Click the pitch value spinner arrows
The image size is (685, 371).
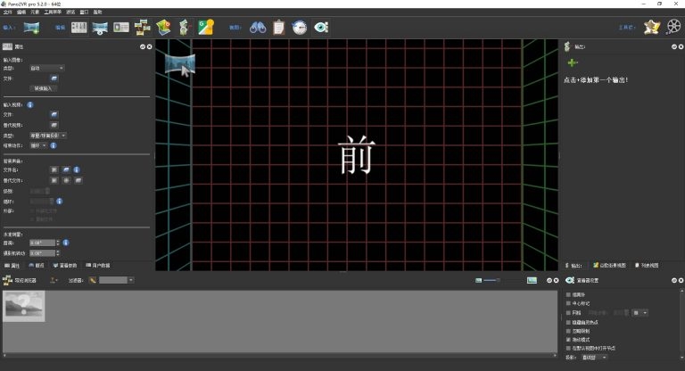(x=58, y=243)
